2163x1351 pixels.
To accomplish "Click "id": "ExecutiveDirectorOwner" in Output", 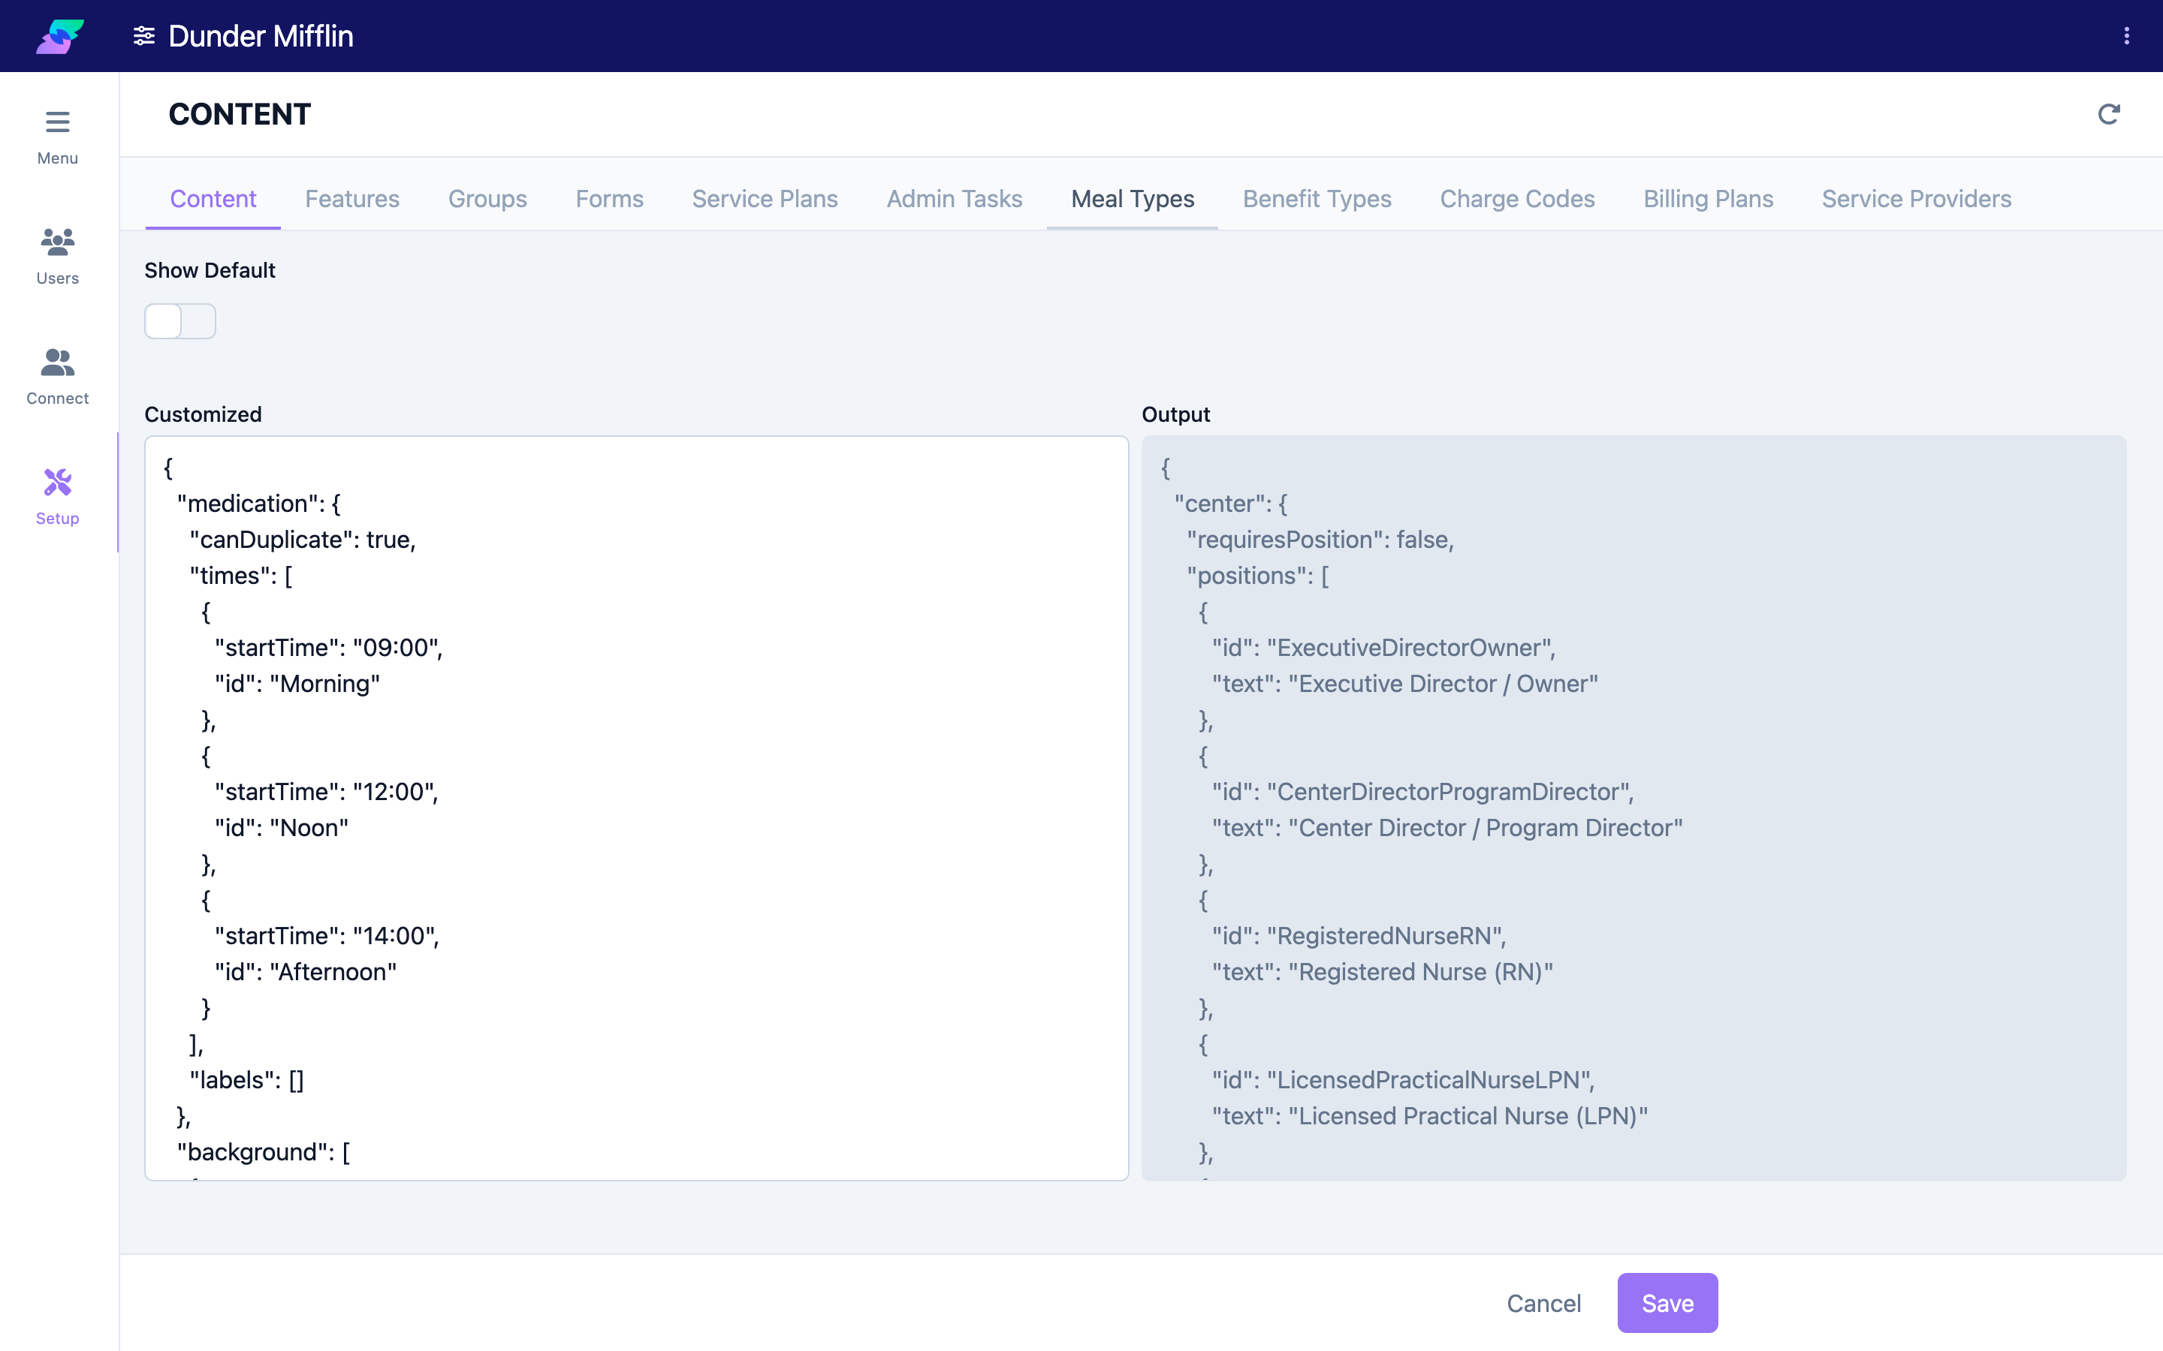I will coord(1383,648).
